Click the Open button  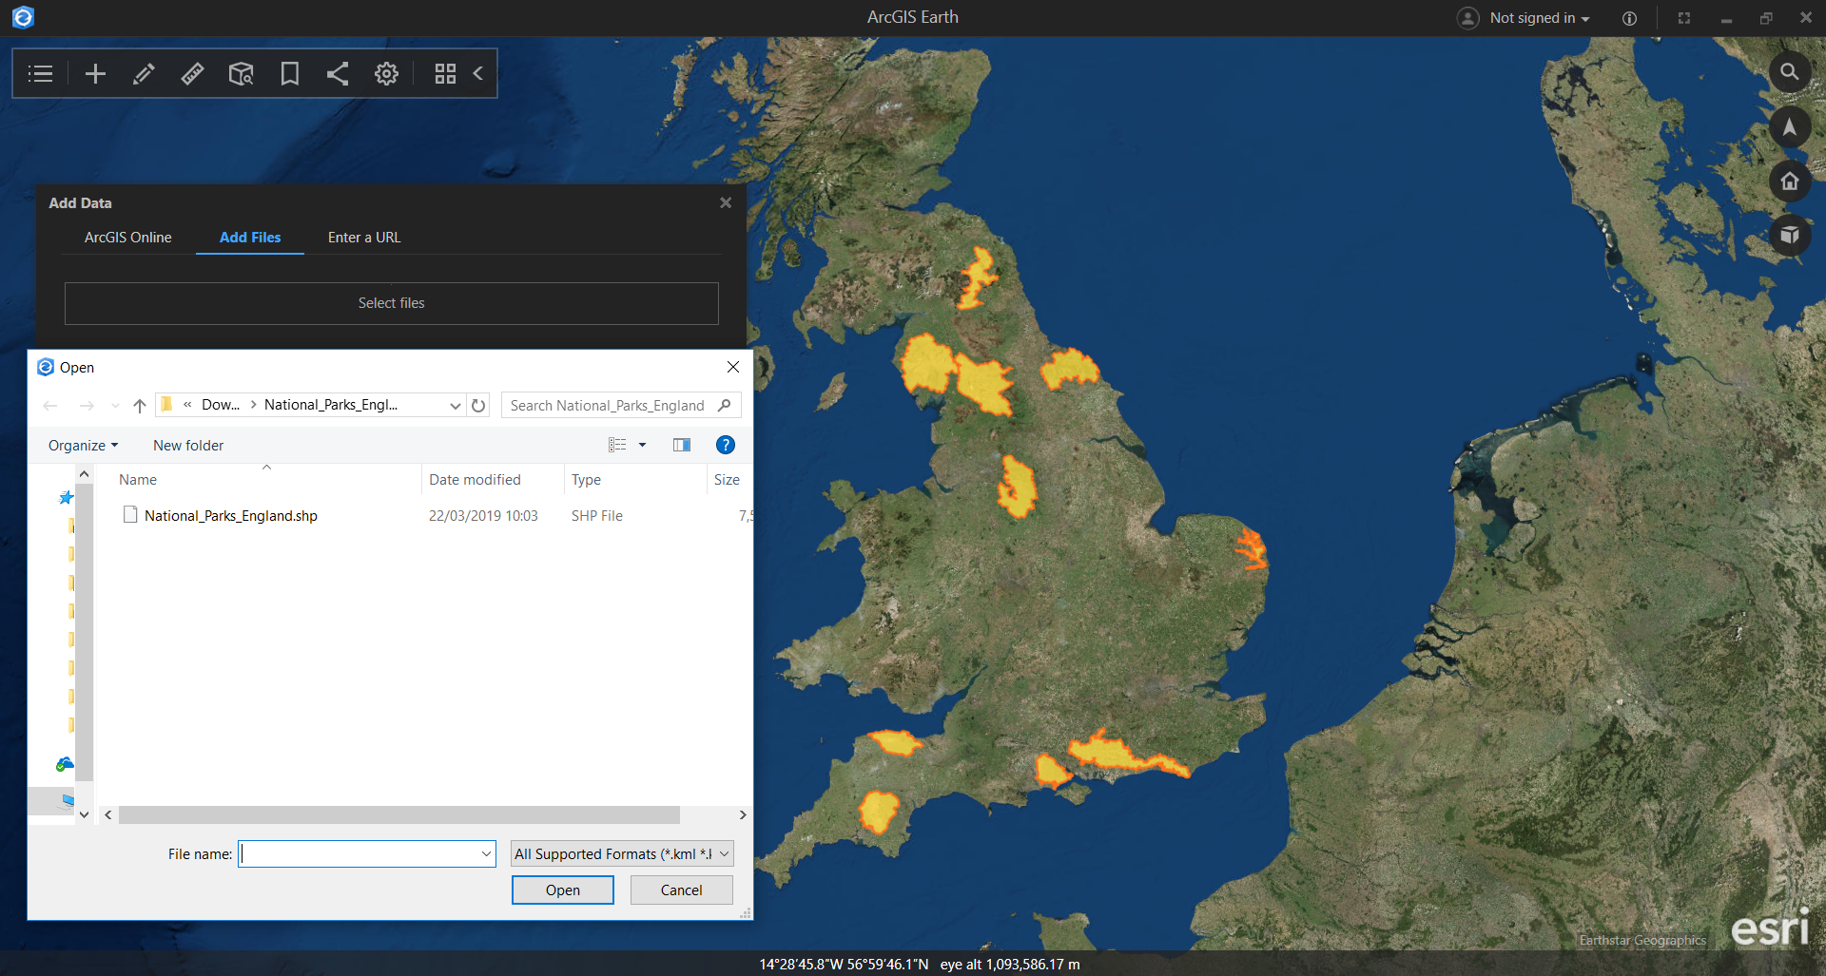[563, 890]
